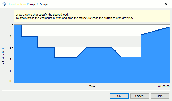This screenshot has height=101, width=172.
Task: Click the yellow instruction hint box
Action: tap(92, 16)
